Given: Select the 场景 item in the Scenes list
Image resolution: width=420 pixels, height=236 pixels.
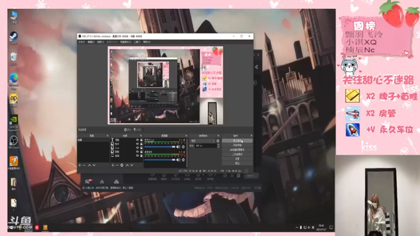Looking at the screenshot, I should point(93,140).
